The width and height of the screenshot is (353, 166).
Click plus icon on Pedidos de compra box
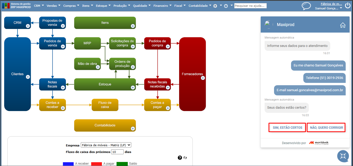coord(168,46)
